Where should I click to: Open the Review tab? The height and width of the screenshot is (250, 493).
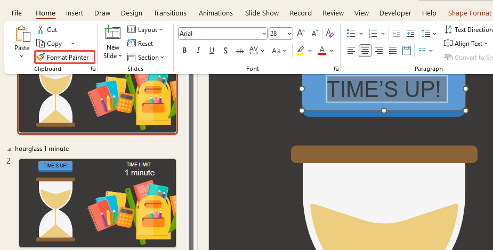(333, 13)
